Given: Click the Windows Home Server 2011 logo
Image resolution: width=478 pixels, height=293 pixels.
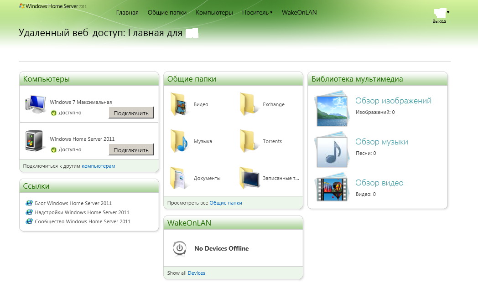Looking at the screenshot, I should click(x=53, y=6).
